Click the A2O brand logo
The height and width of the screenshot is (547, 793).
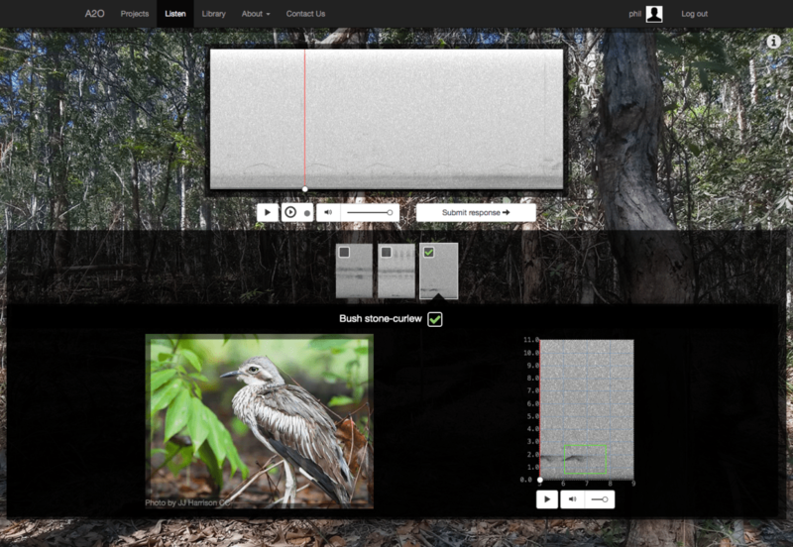pyautogui.click(x=94, y=14)
